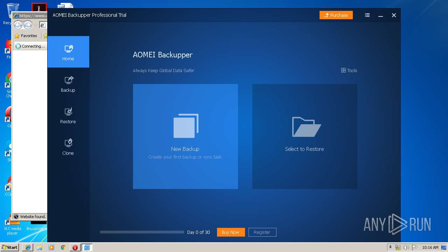
Task: Click the orange Purchase button
Action: pyautogui.click(x=336, y=15)
